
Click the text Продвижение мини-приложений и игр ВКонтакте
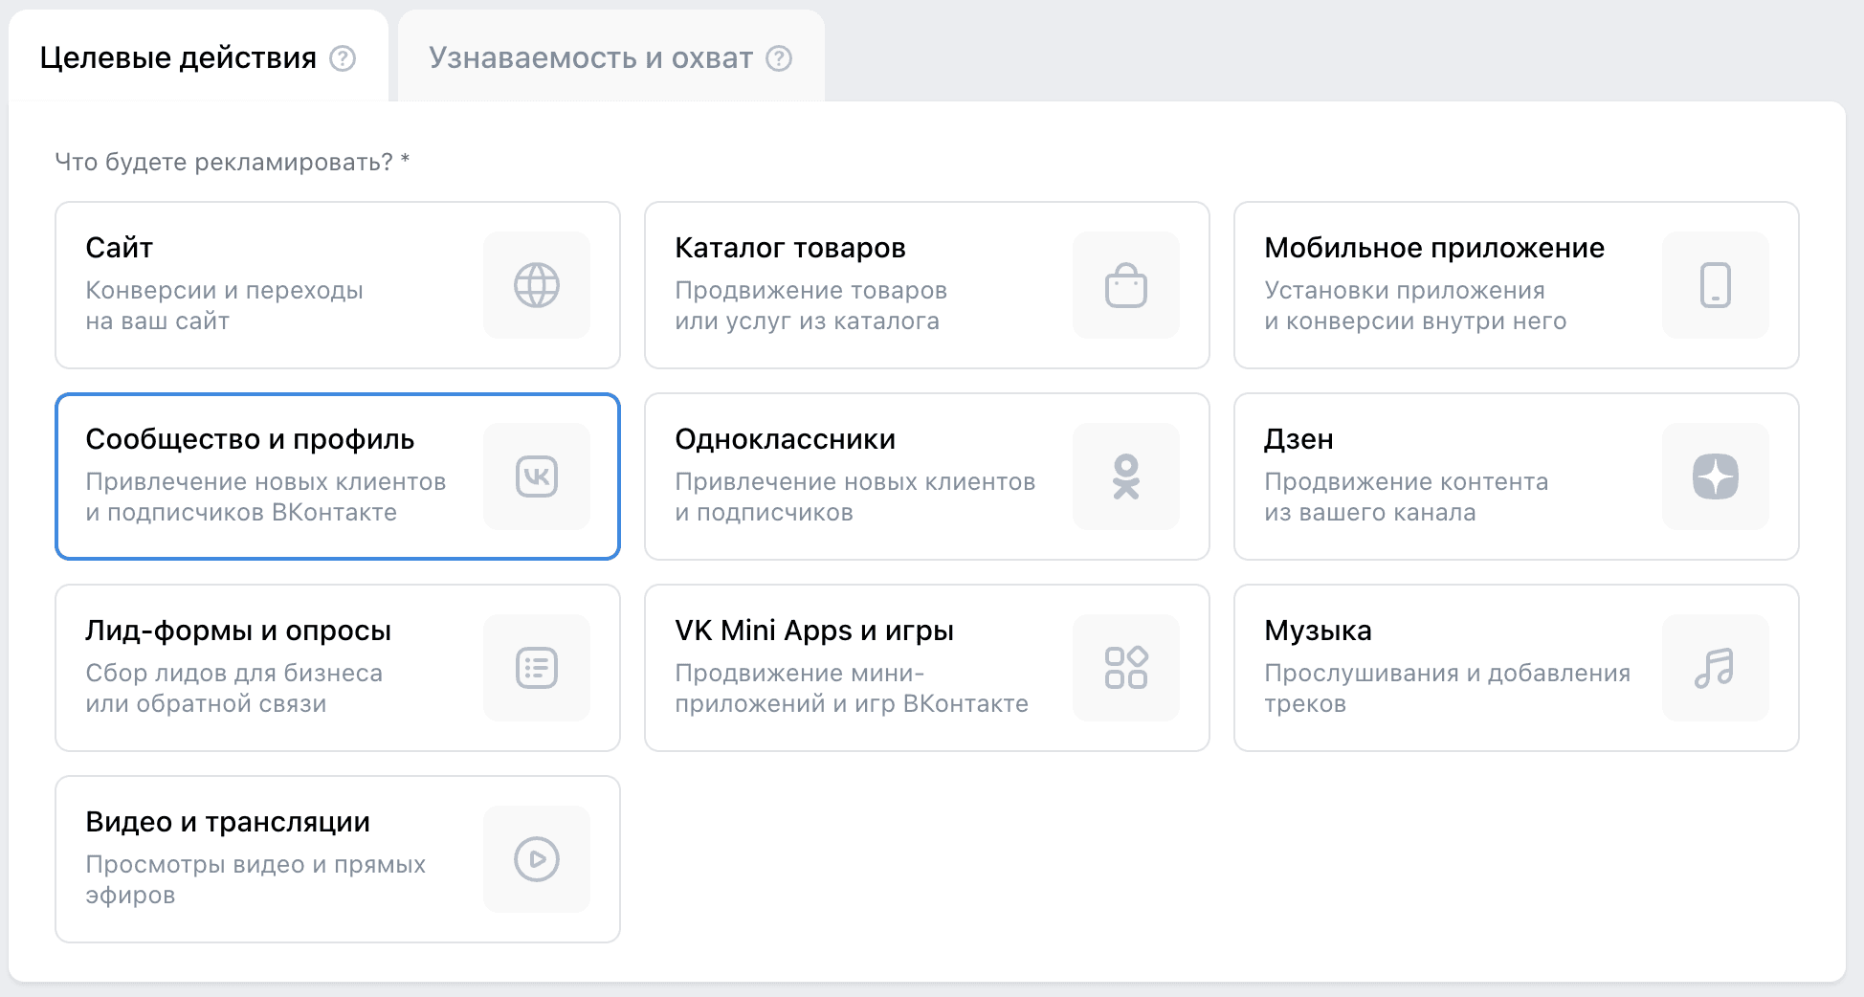coord(852,688)
